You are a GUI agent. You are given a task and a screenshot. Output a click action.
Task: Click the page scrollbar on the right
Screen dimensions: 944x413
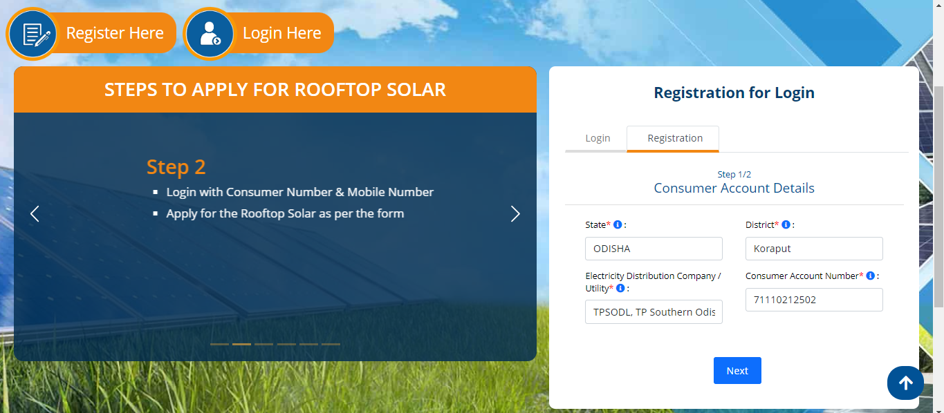[x=940, y=207]
